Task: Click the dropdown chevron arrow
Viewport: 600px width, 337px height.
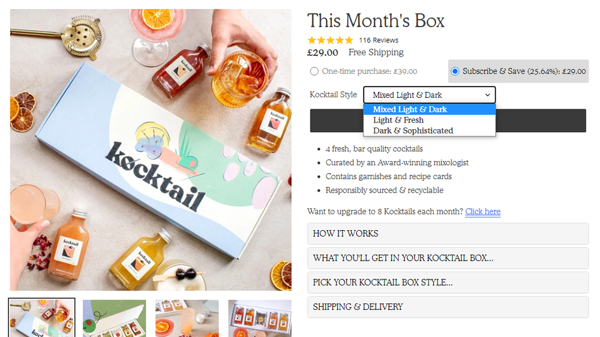Action: click(487, 95)
